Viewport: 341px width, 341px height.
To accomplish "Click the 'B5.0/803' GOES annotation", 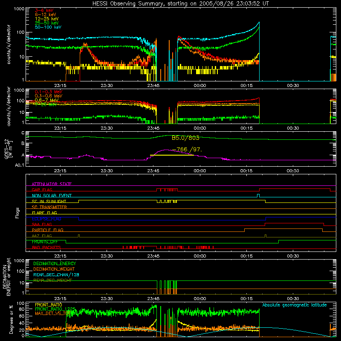I will point(185,138).
